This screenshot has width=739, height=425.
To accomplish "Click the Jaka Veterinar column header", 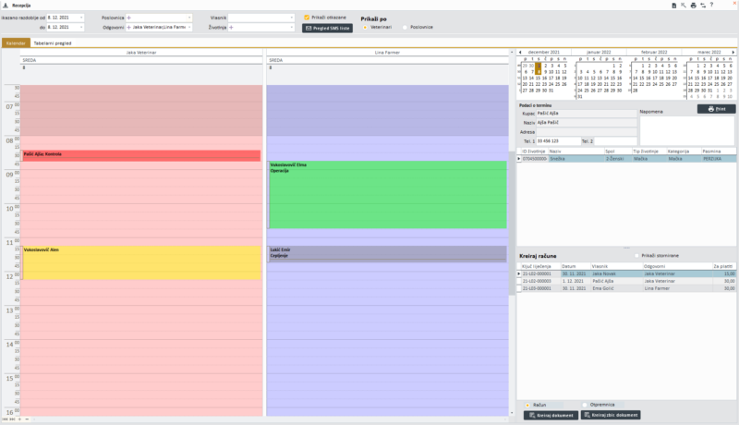I will coord(141,53).
